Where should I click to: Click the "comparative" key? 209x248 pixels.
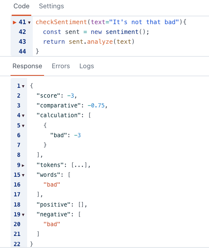[59, 106]
